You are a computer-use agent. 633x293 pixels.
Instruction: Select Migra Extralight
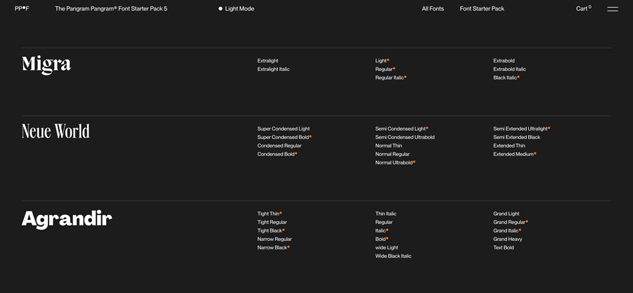(x=268, y=61)
